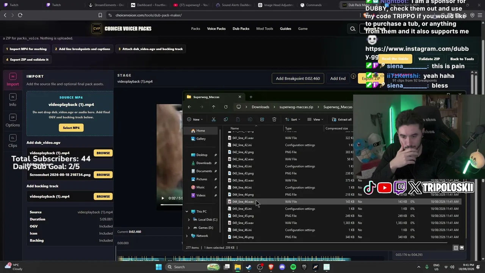
Task: Click the superwog-maccas.zip breadcrumb
Action: click(296, 107)
